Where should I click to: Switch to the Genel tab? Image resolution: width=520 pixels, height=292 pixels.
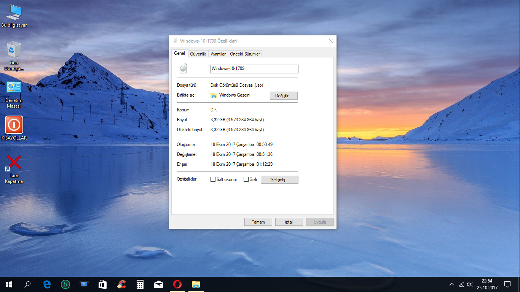[x=179, y=54]
